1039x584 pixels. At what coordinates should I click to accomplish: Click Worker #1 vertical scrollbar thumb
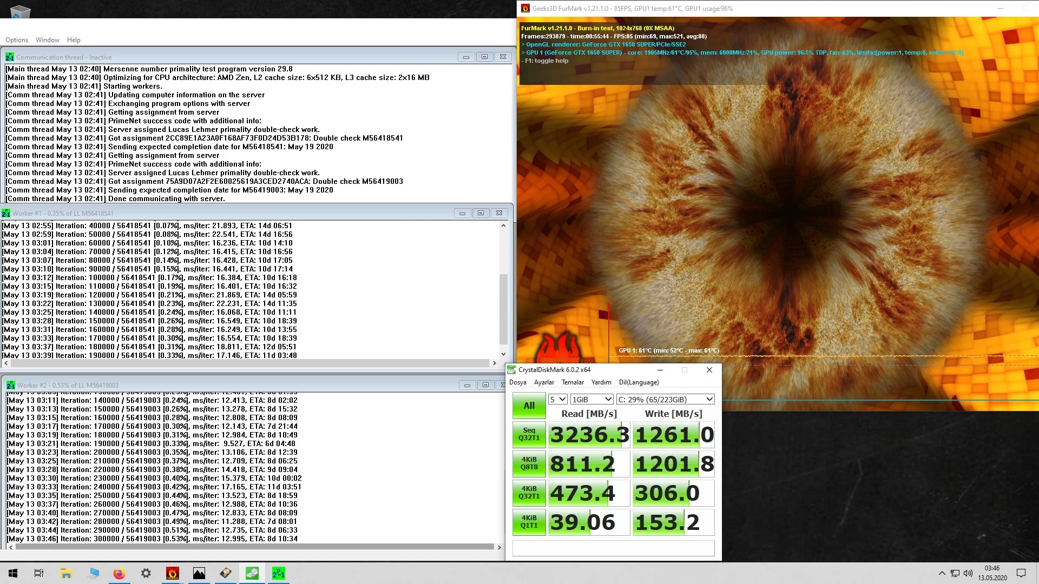coord(503,309)
